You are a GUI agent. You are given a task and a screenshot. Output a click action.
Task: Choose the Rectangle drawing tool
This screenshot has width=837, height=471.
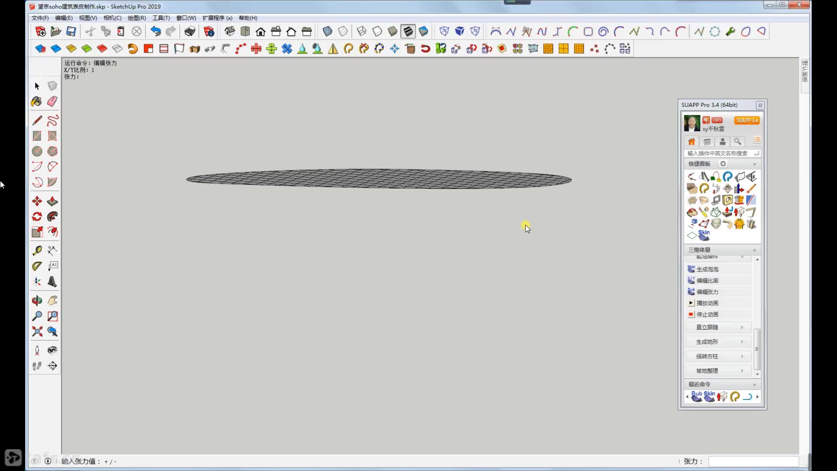37,136
